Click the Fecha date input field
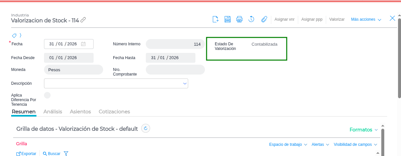401x156 pixels. pos(65,44)
